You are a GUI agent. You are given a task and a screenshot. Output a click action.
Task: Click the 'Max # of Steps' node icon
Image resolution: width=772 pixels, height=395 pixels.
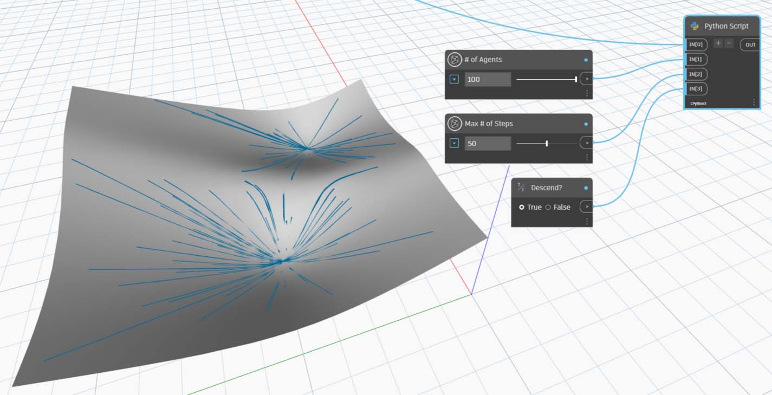point(455,124)
